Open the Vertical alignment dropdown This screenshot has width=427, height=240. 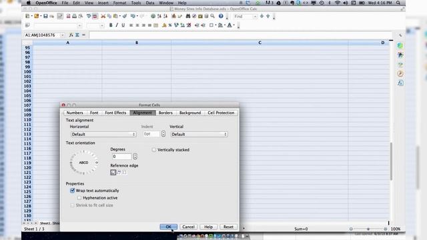199,134
